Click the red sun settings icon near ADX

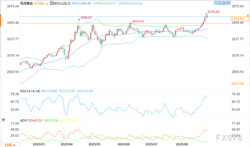[3, 120]
